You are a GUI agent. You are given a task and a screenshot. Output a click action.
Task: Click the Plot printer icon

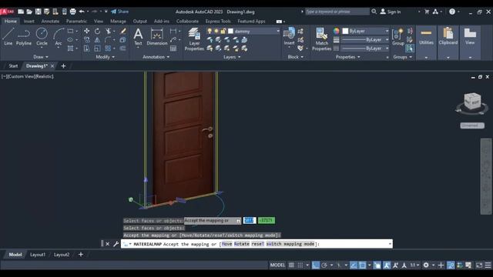pyautogui.click(x=72, y=12)
